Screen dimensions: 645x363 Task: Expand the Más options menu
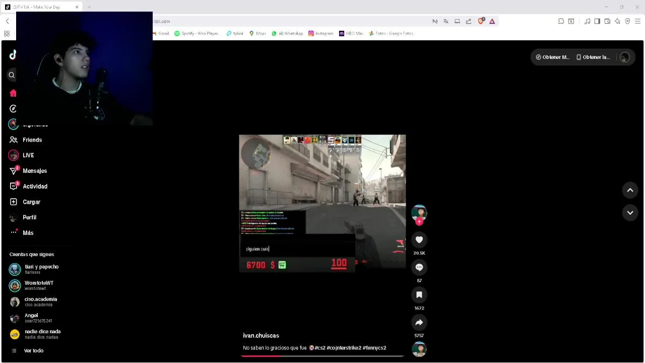click(x=28, y=233)
